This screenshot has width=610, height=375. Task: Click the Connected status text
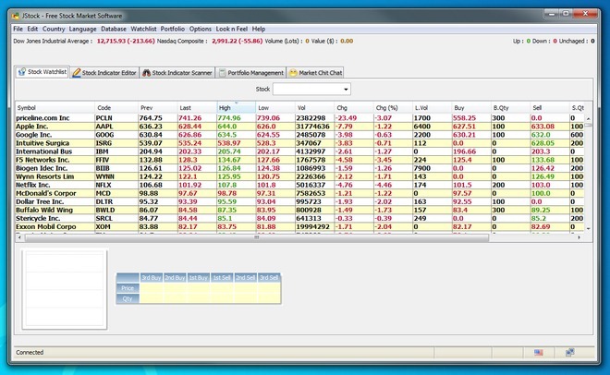(30, 353)
